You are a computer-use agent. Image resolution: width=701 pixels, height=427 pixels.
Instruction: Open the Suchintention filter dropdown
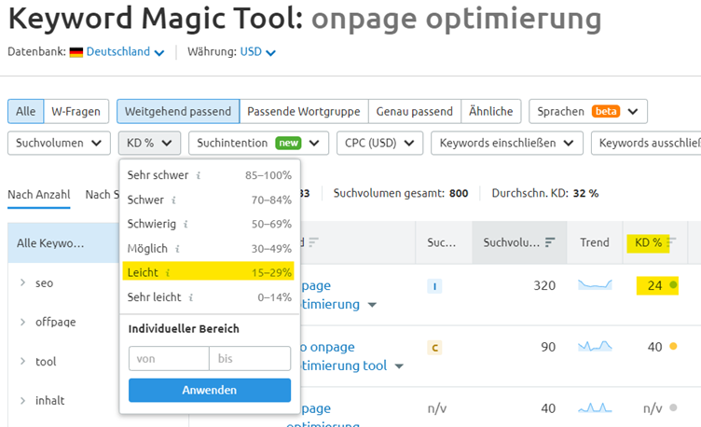click(x=258, y=143)
